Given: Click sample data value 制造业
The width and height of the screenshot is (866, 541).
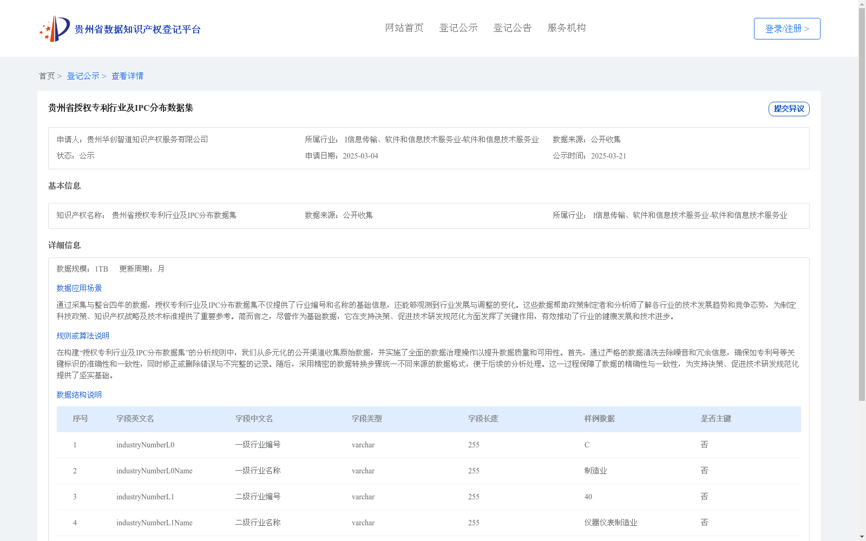Looking at the screenshot, I should (596, 471).
